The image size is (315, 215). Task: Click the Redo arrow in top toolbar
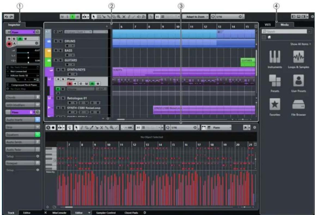(11, 17)
